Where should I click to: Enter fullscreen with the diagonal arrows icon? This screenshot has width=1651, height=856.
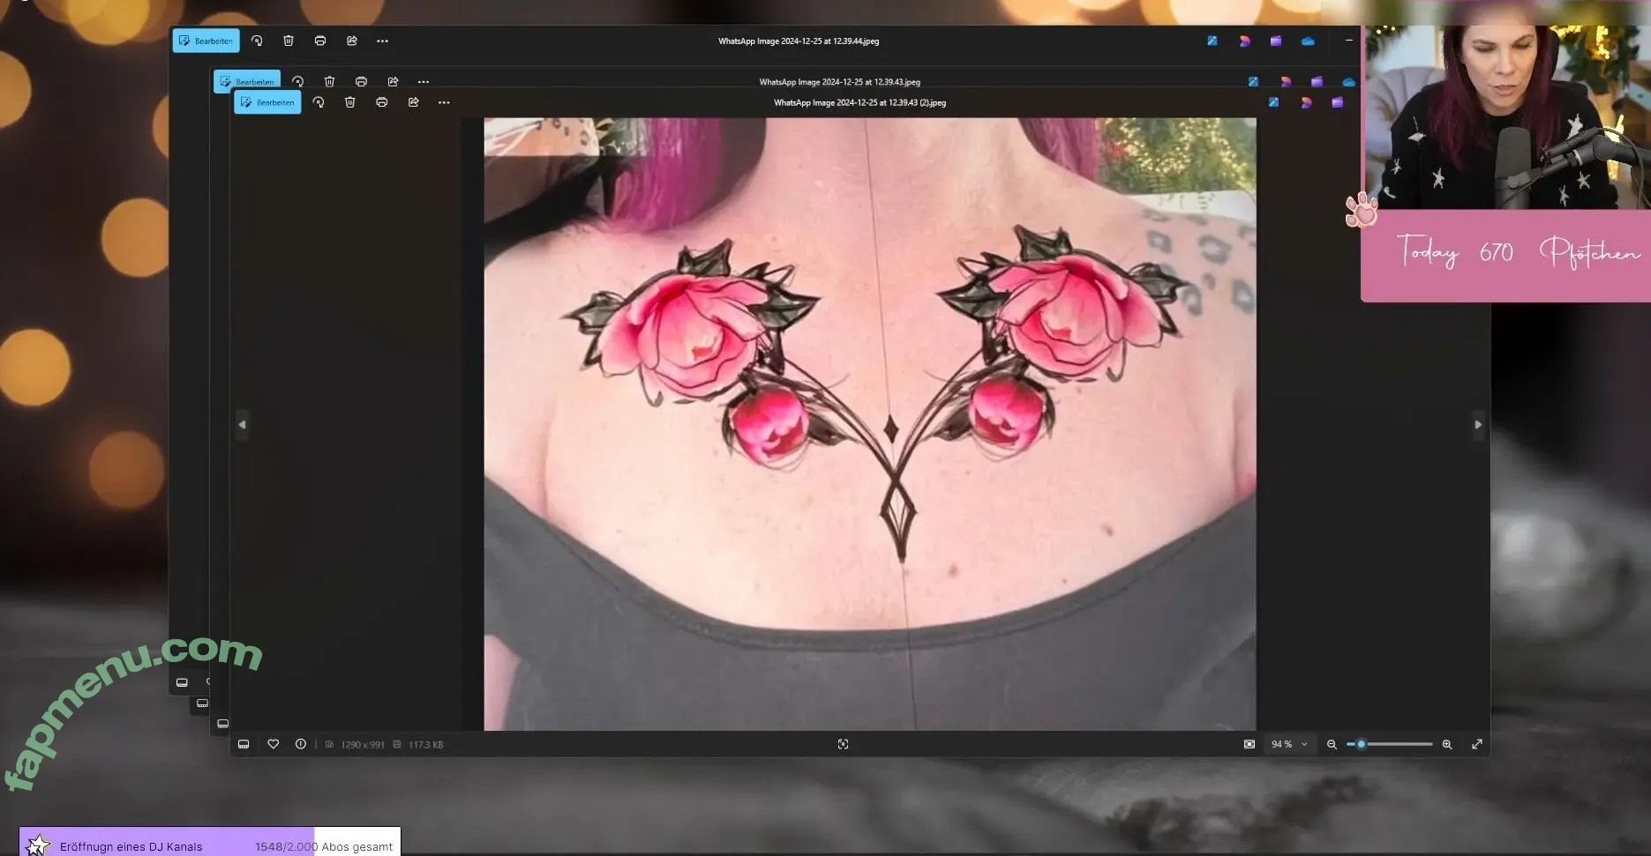click(1477, 744)
